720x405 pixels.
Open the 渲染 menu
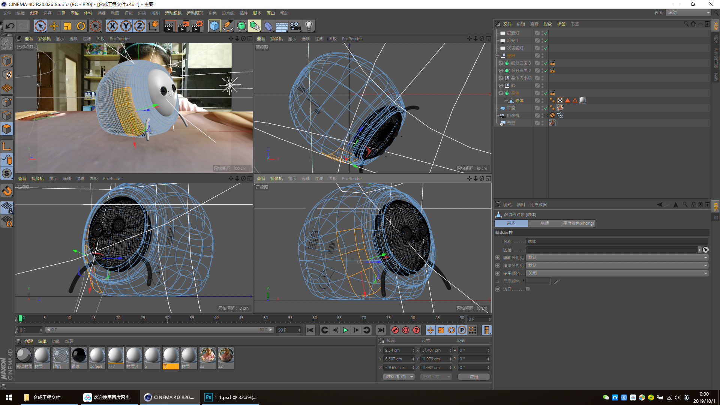[142, 13]
